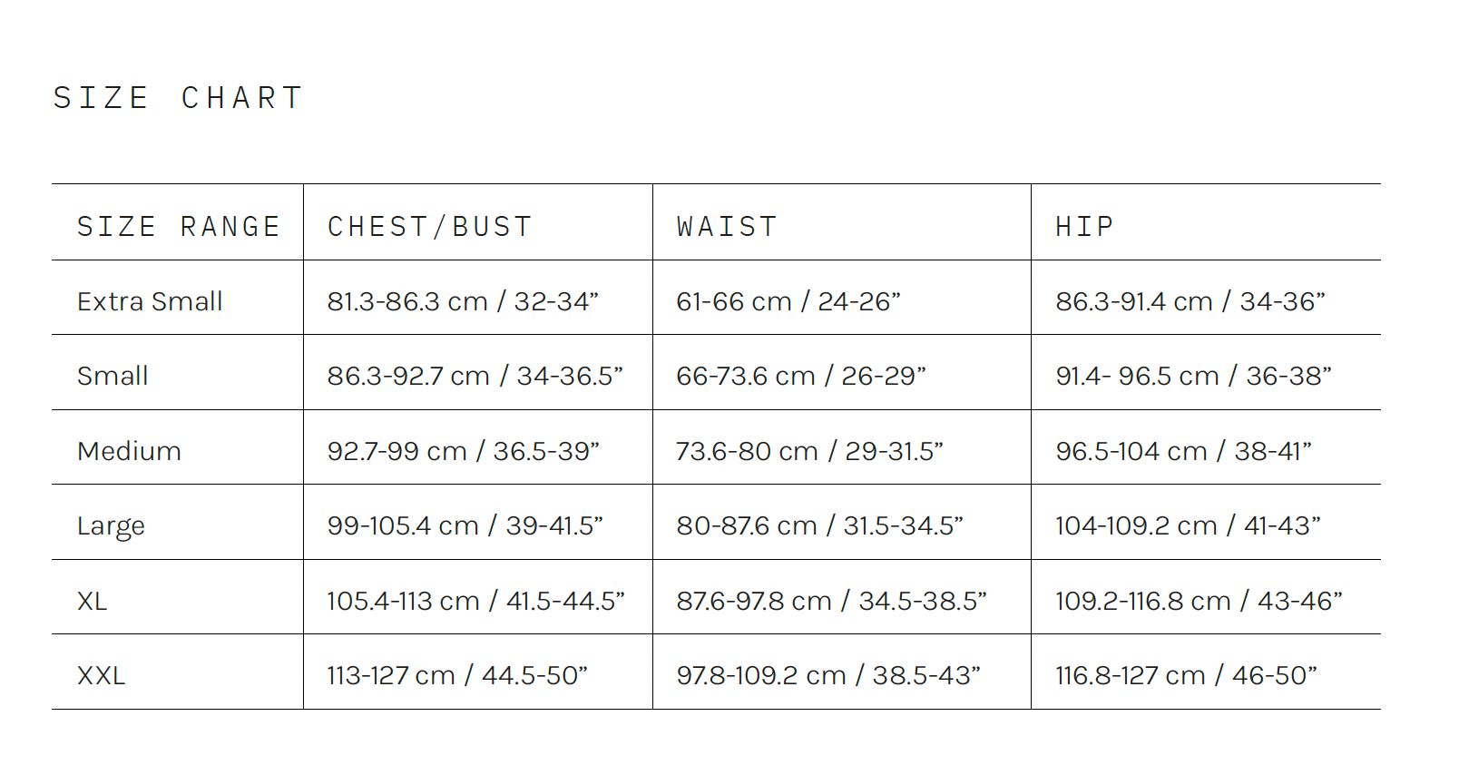Select the CHEST/BUST column header
The height and width of the screenshot is (775, 1459).
coord(429,226)
